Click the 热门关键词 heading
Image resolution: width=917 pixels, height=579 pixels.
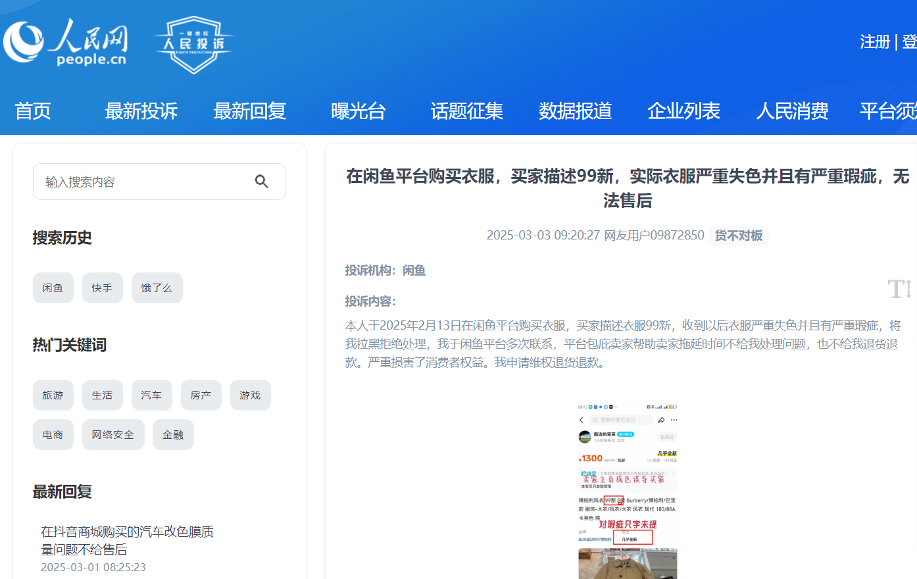tap(70, 345)
